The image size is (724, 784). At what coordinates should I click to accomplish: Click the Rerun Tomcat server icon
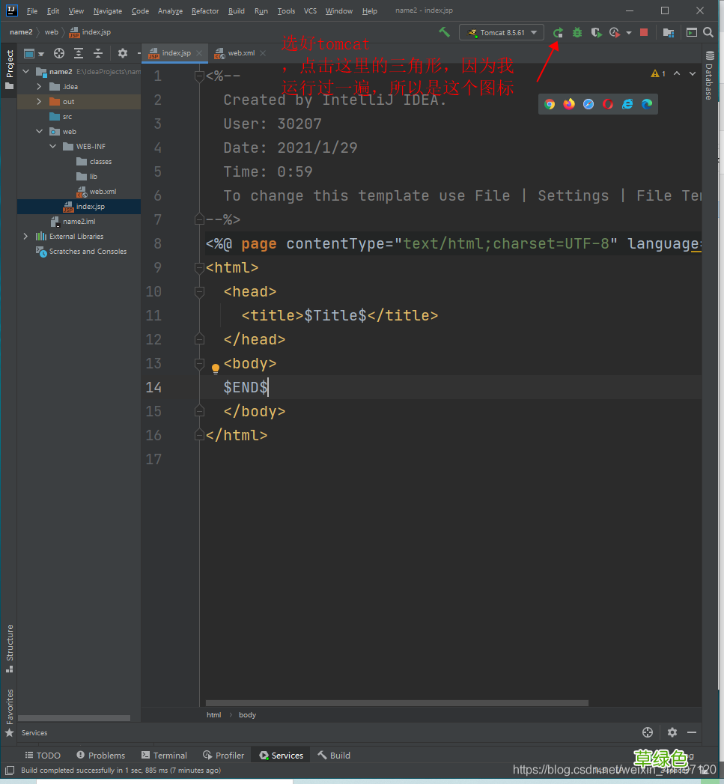[x=558, y=33]
